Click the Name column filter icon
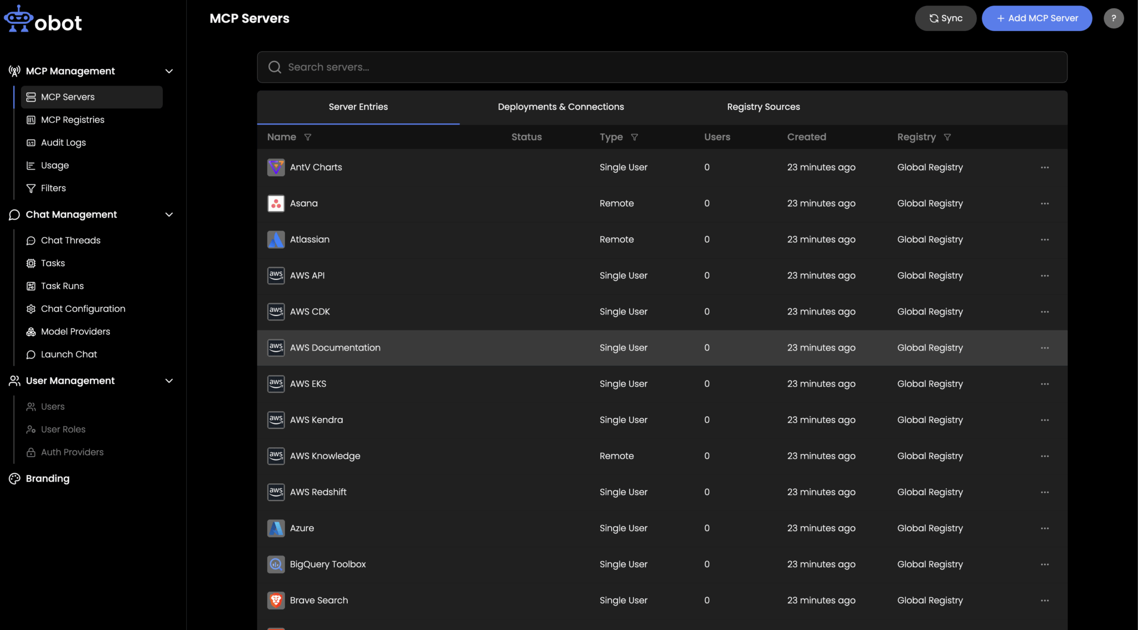The width and height of the screenshot is (1138, 630). pyautogui.click(x=308, y=137)
